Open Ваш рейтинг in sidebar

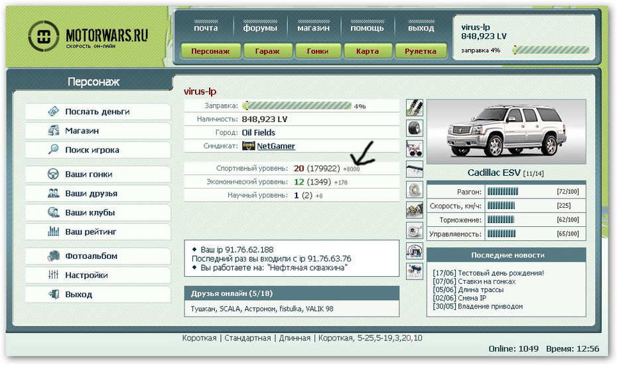pos(98,232)
